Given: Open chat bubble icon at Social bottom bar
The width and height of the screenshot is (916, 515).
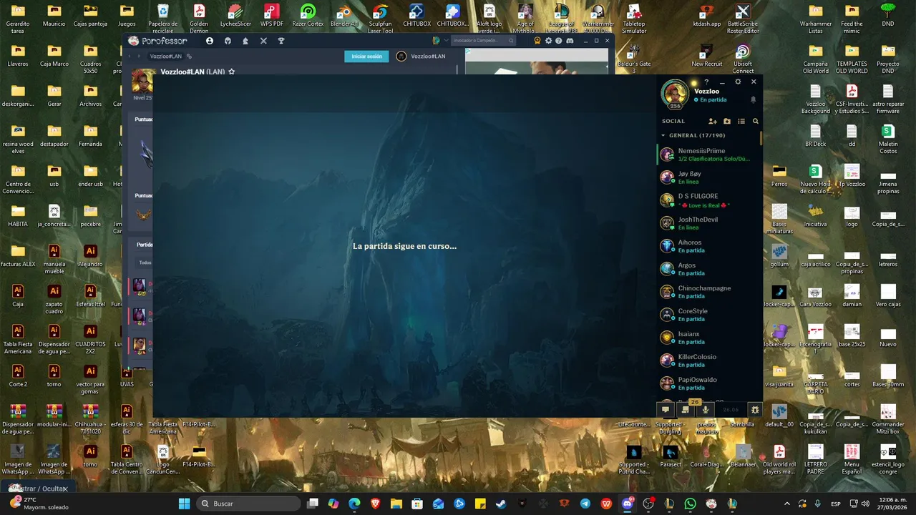Looking at the screenshot, I should click(666, 410).
